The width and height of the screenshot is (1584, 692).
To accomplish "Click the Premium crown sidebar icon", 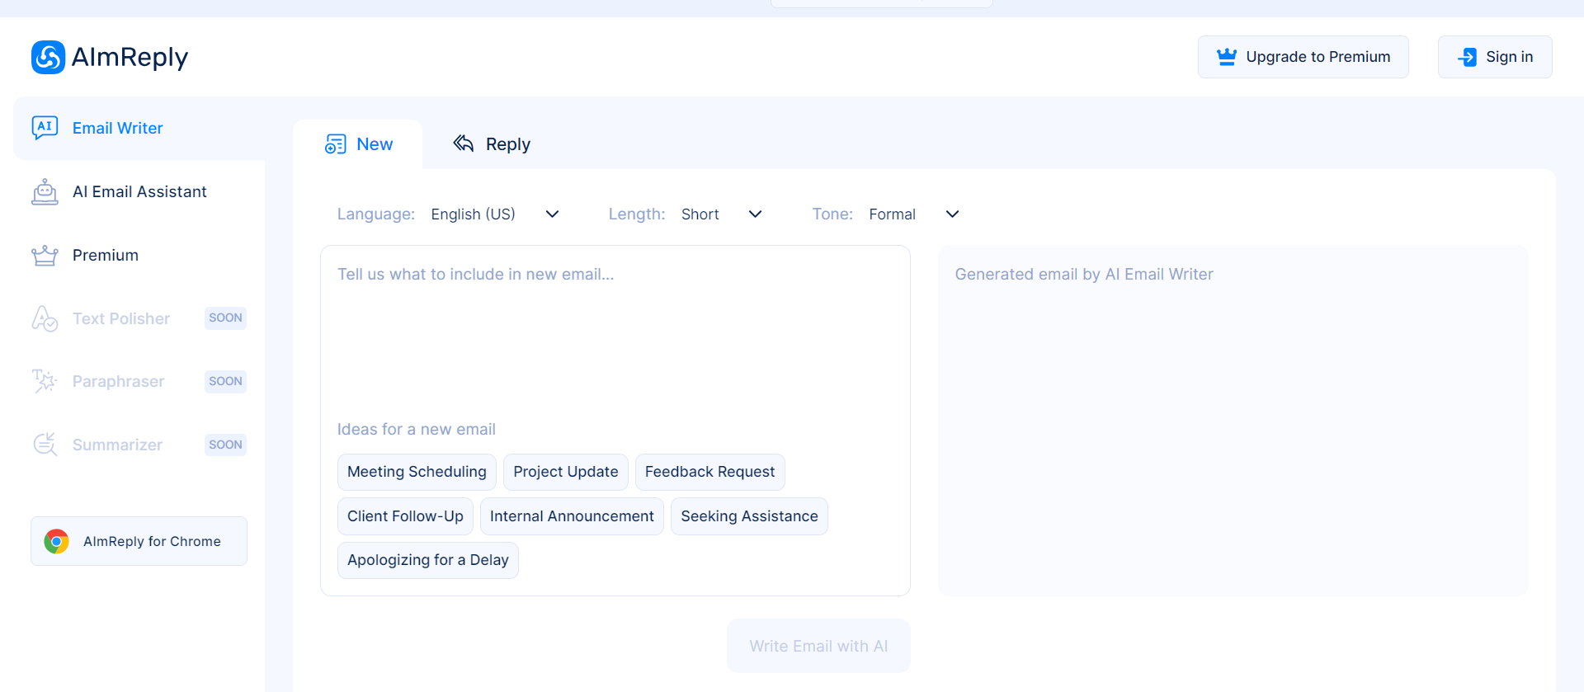I will [x=45, y=255].
